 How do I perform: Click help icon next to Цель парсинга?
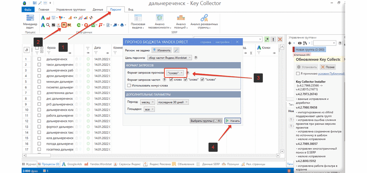click(x=196, y=58)
